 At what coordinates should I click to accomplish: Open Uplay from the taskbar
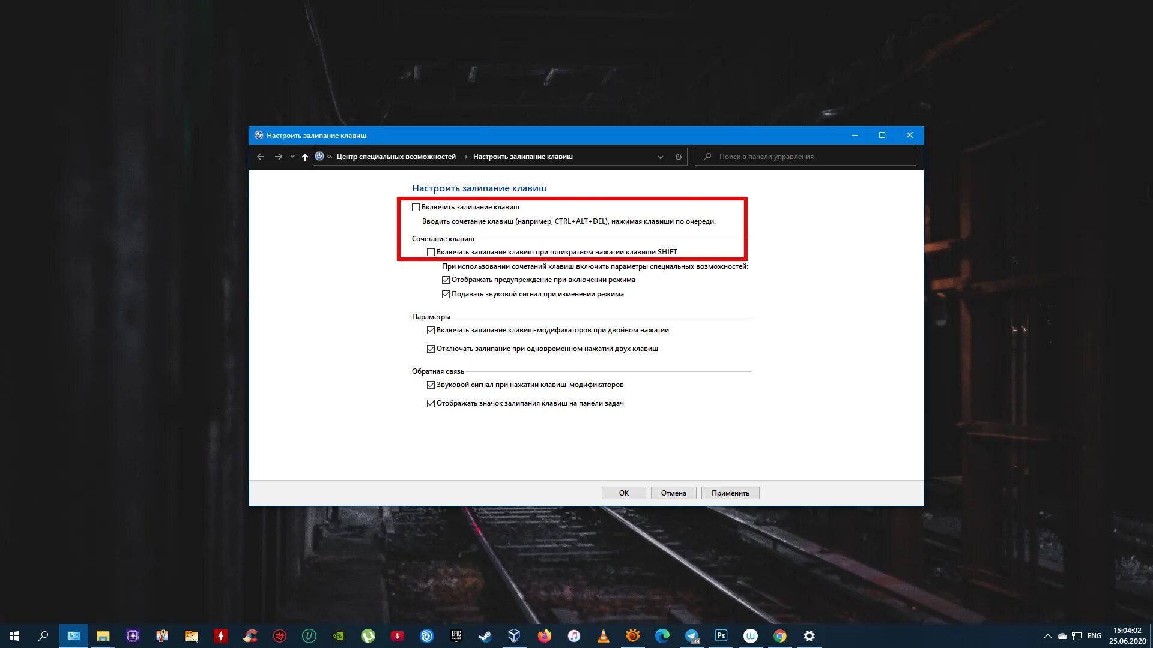click(x=427, y=636)
